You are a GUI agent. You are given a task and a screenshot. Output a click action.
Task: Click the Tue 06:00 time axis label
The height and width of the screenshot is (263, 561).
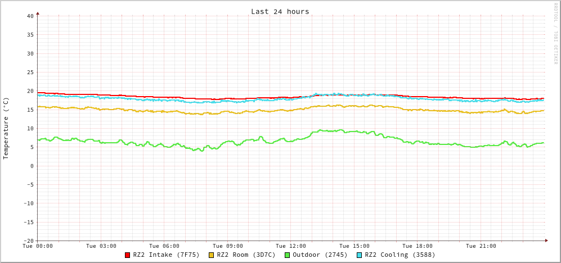[x=164, y=246]
